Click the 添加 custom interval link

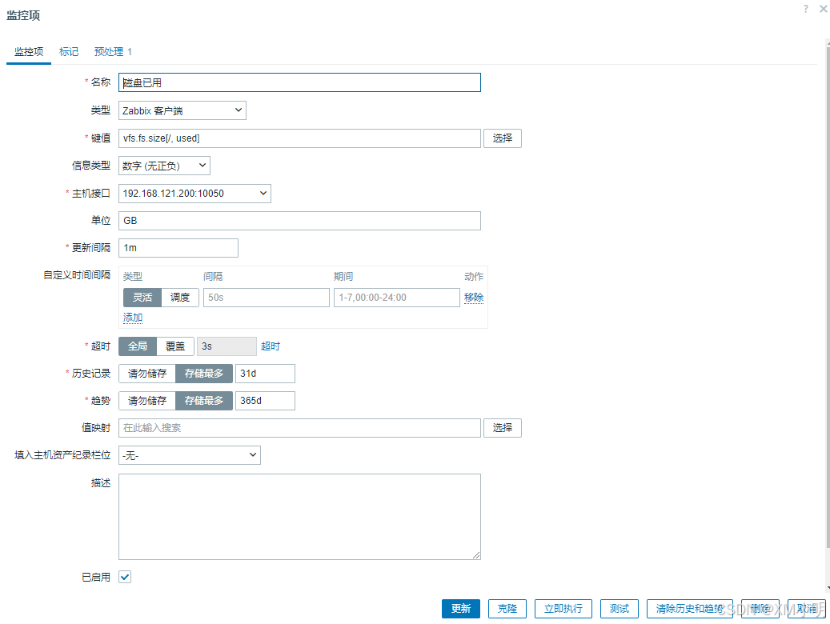pyautogui.click(x=133, y=318)
